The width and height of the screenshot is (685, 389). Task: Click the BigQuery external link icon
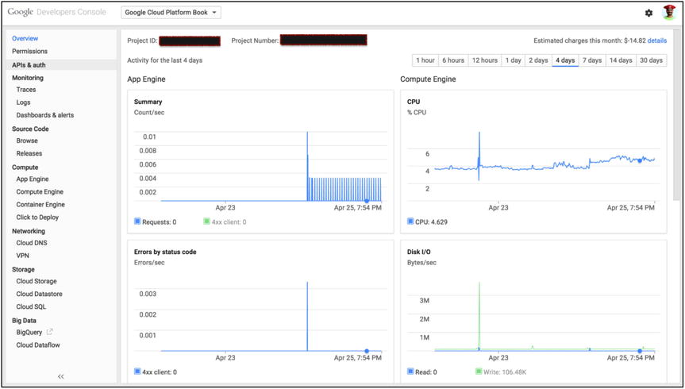click(x=49, y=332)
